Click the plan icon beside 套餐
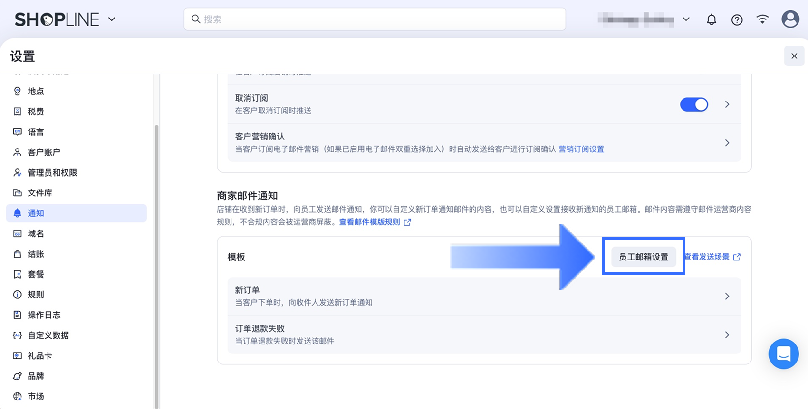The height and width of the screenshot is (409, 808). 18,274
